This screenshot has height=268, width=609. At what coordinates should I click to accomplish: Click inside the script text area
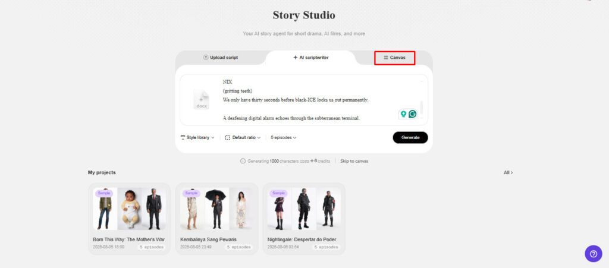(304, 100)
